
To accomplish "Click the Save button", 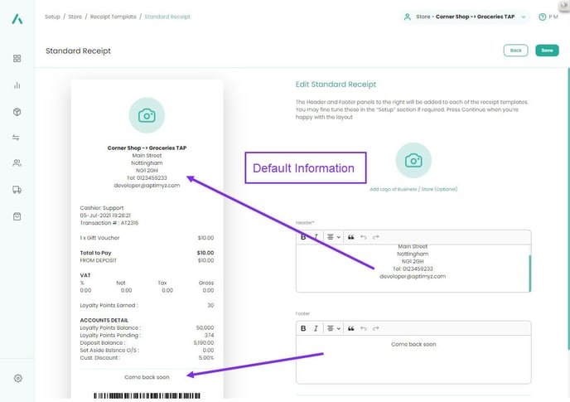I will (547, 51).
